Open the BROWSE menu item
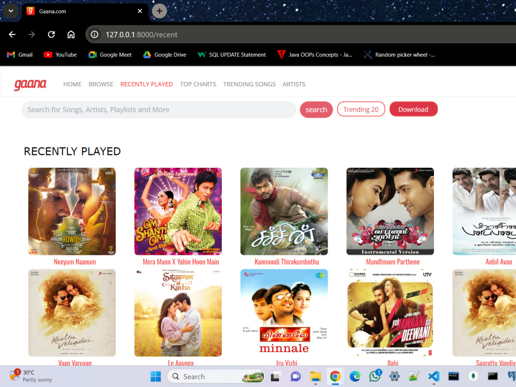The image size is (516, 387). coord(101,84)
